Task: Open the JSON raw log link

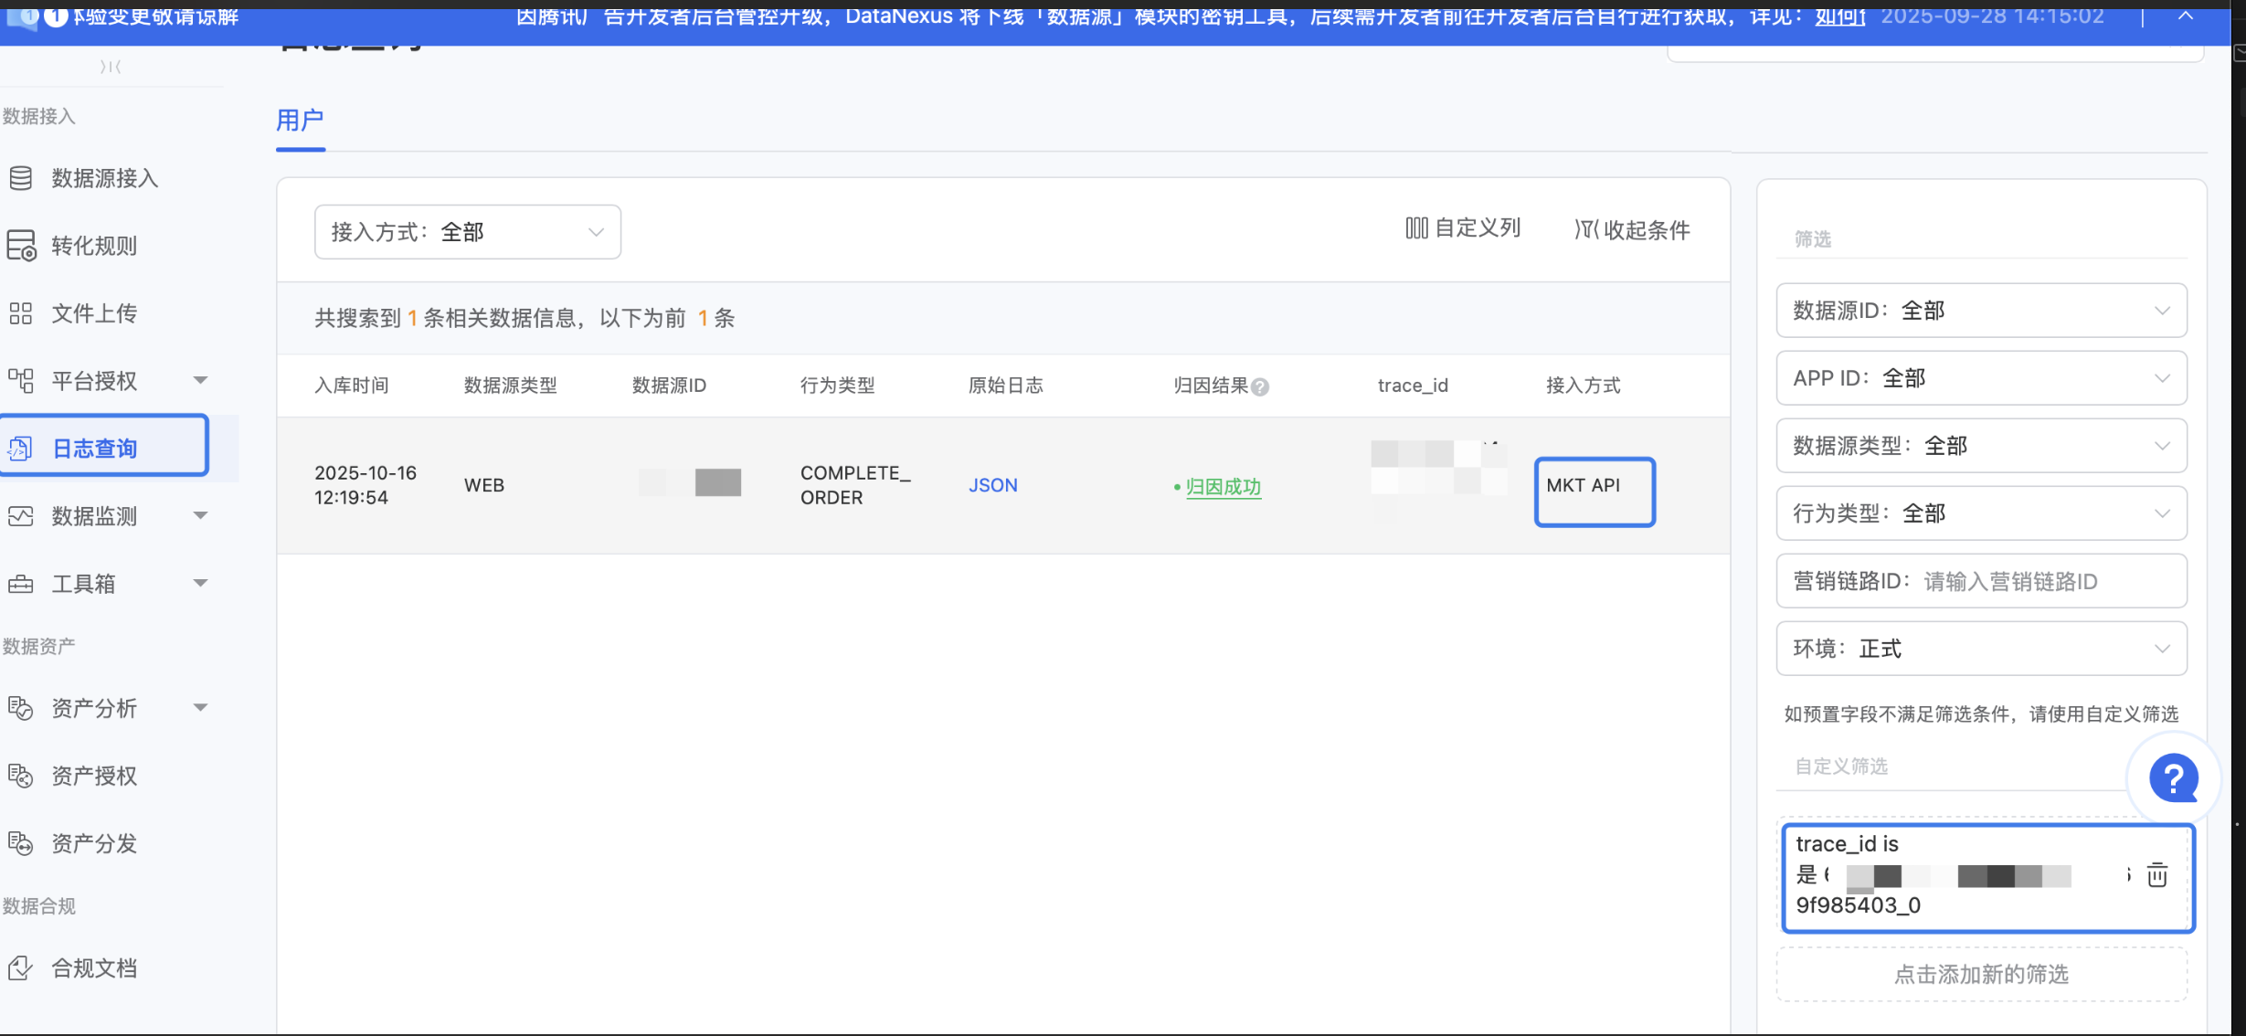Action: click(992, 485)
